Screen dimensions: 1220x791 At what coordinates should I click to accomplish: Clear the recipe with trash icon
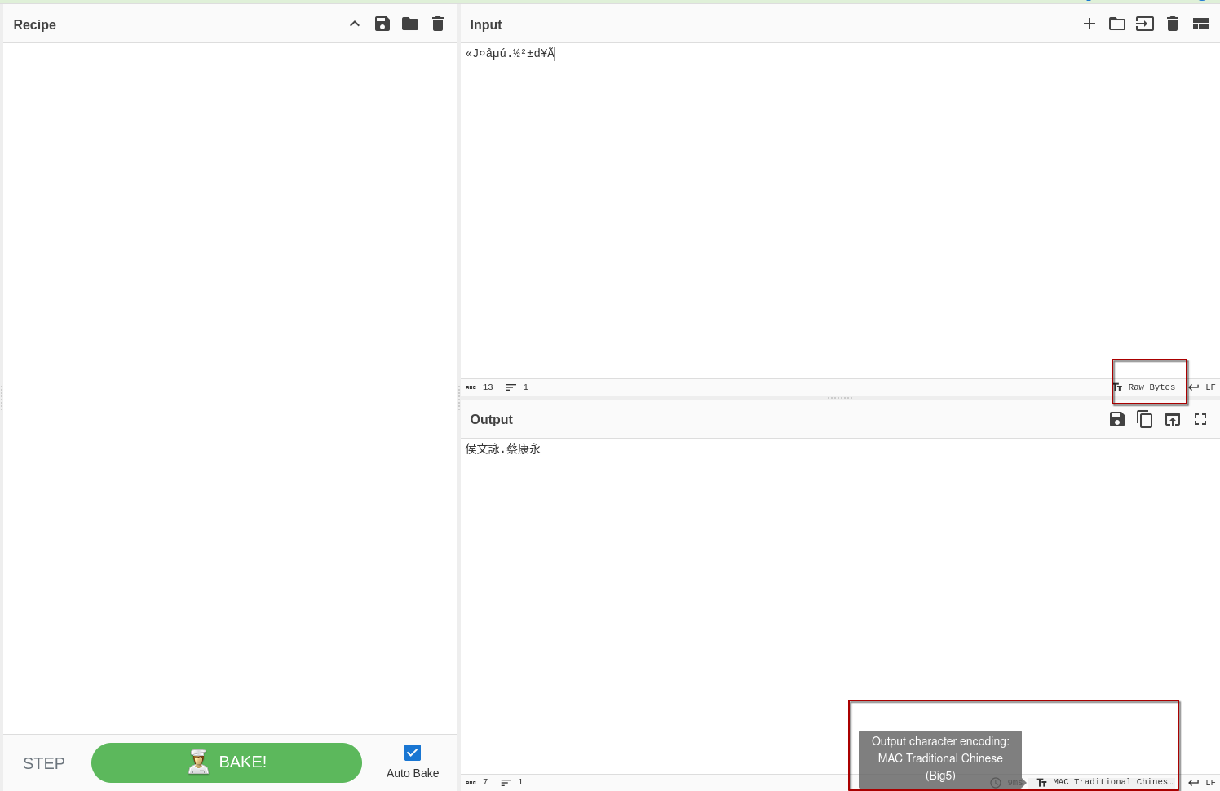tap(438, 24)
